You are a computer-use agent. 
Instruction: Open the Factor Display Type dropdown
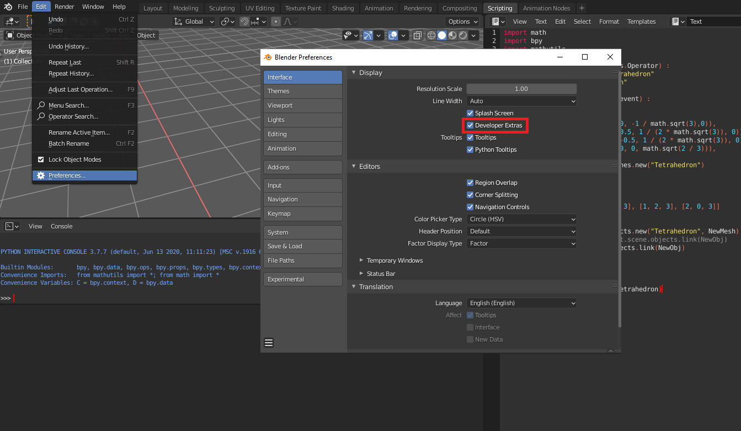pyautogui.click(x=521, y=243)
